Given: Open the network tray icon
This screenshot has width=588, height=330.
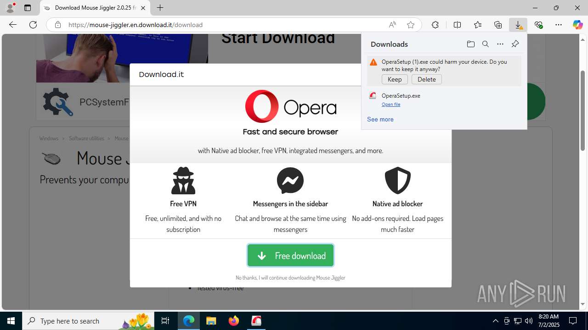Looking at the screenshot, I should pos(517,321).
